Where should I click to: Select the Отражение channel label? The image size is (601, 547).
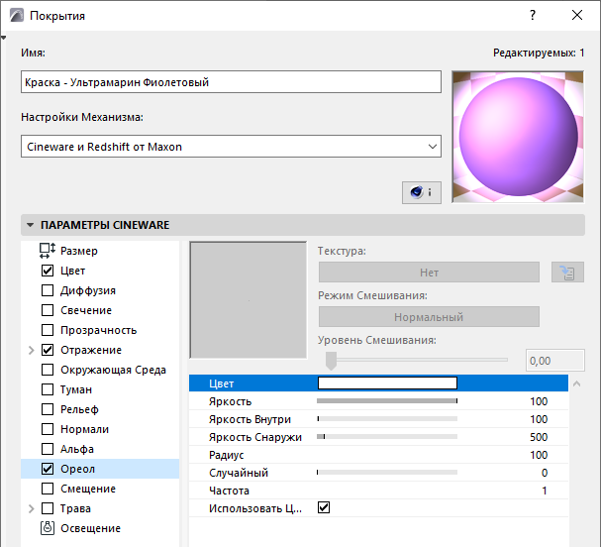coord(91,350)
